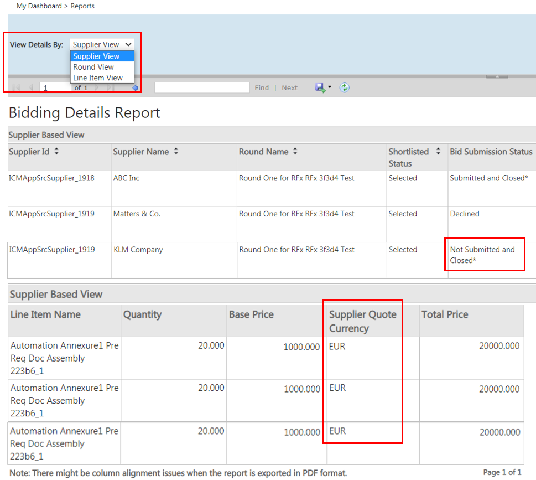Image resolution: width=536 pixels, height=480 pixels.
Task: Collapse the parameter panel handle
Action: coord(496,76)
